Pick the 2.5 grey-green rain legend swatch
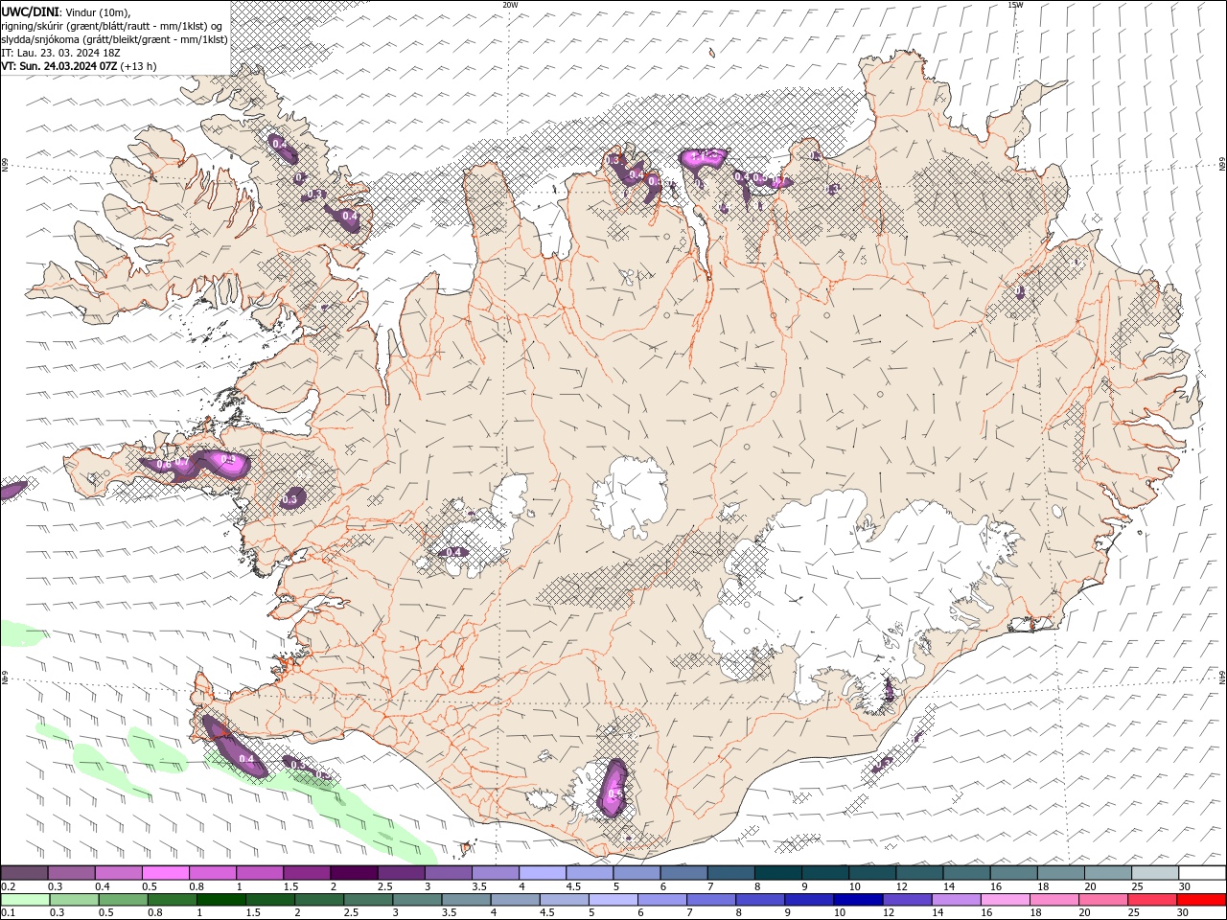This screenshot has height=920, width=1227. (x=367, y=900)
